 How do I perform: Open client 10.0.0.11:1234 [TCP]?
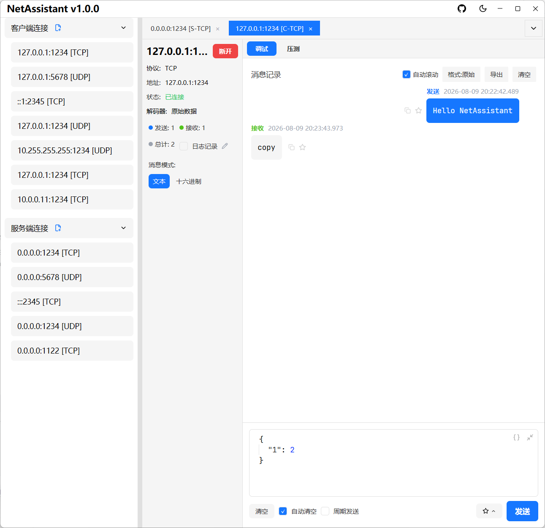pos(72,199)
